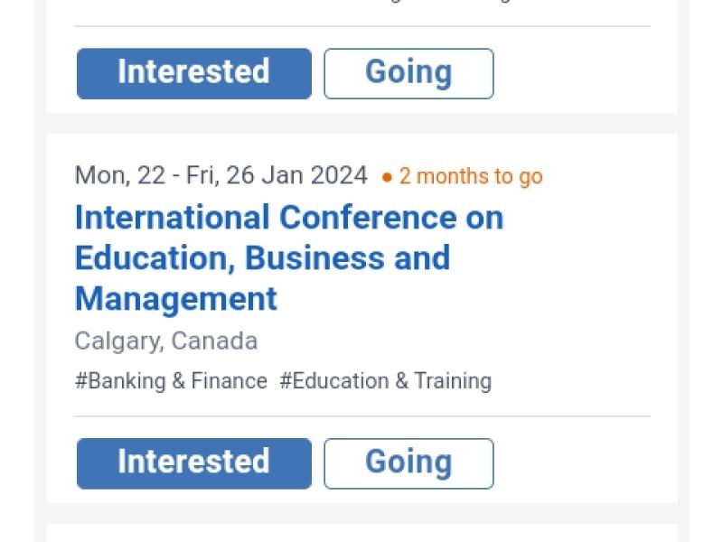The image size is (723, 542).
Task: Click "Education, Business and" title line
Action: tap(262, 258)
